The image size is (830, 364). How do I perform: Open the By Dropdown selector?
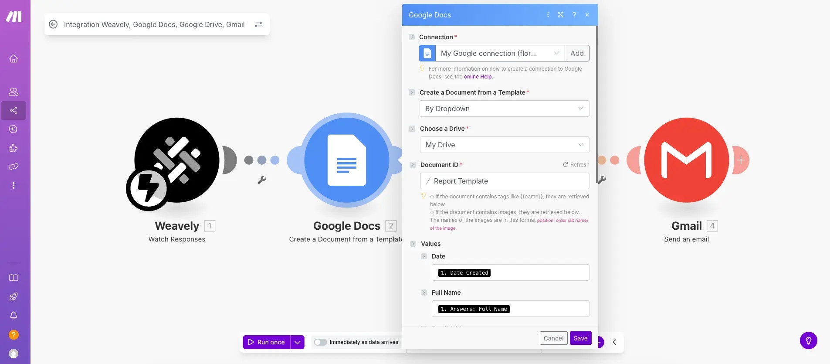tap(504, 109)
